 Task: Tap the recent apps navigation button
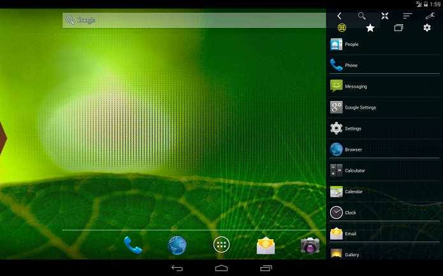click(266, 268)
